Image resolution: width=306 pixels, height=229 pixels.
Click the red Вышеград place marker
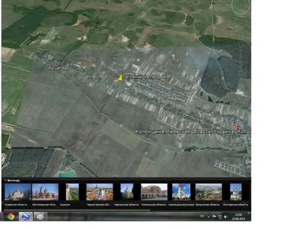(x=48, y=65)
